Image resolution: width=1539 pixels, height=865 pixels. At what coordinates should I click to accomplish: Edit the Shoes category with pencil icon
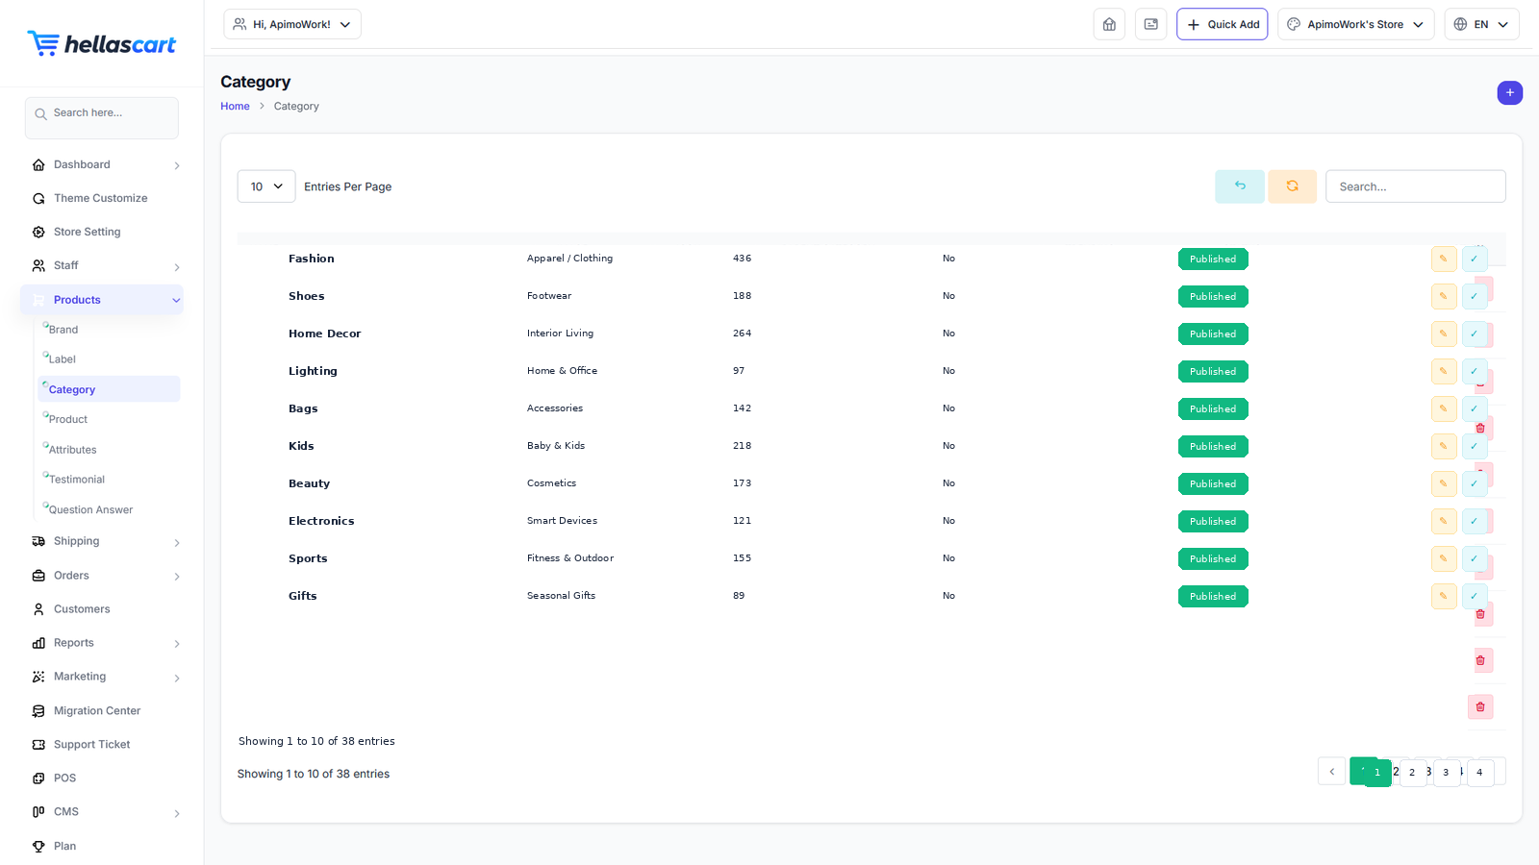pyautogui.click(x=1444, y=296)
